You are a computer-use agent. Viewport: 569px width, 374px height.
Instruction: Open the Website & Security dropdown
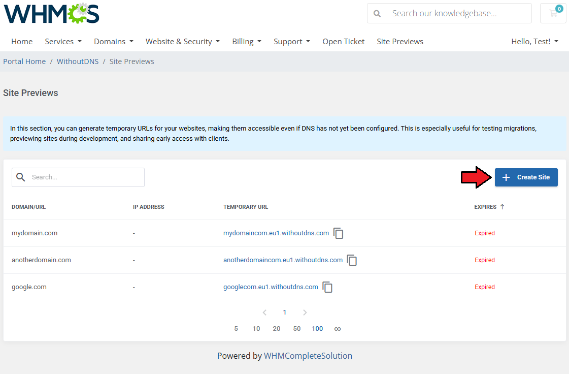[x=183, y=42]
